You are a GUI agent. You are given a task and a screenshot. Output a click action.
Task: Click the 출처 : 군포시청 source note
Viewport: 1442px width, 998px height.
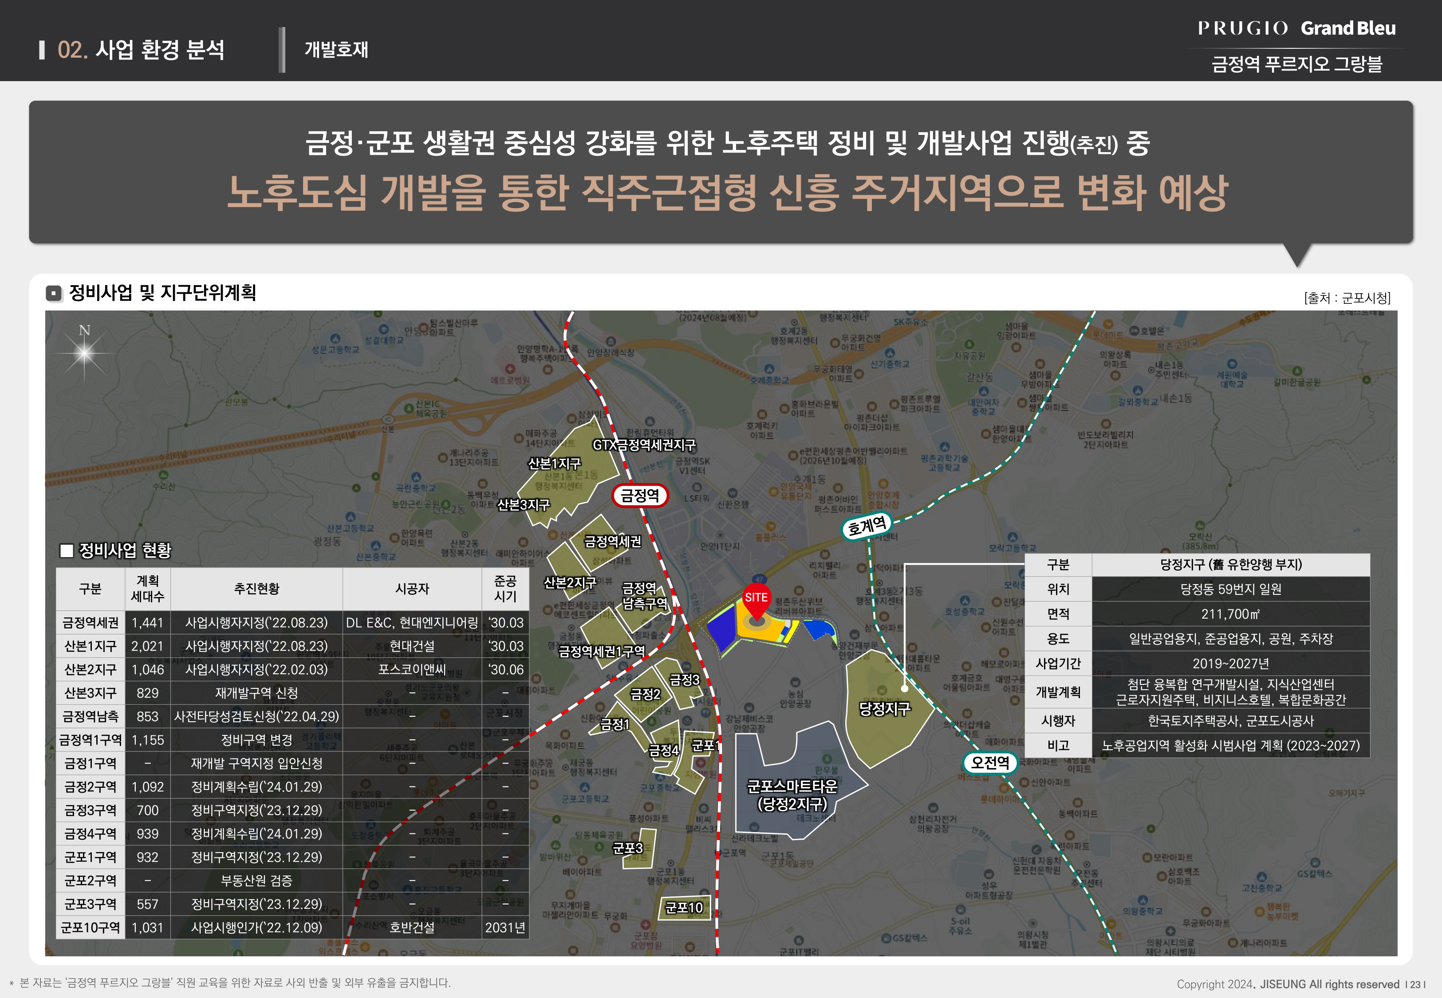point(1347,298)
